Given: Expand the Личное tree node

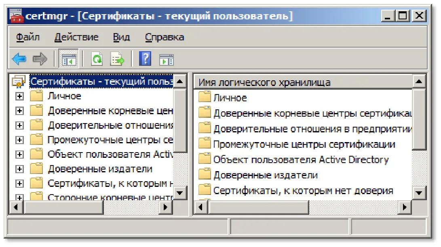Looking at the screenshot, I should coord(19,96).
